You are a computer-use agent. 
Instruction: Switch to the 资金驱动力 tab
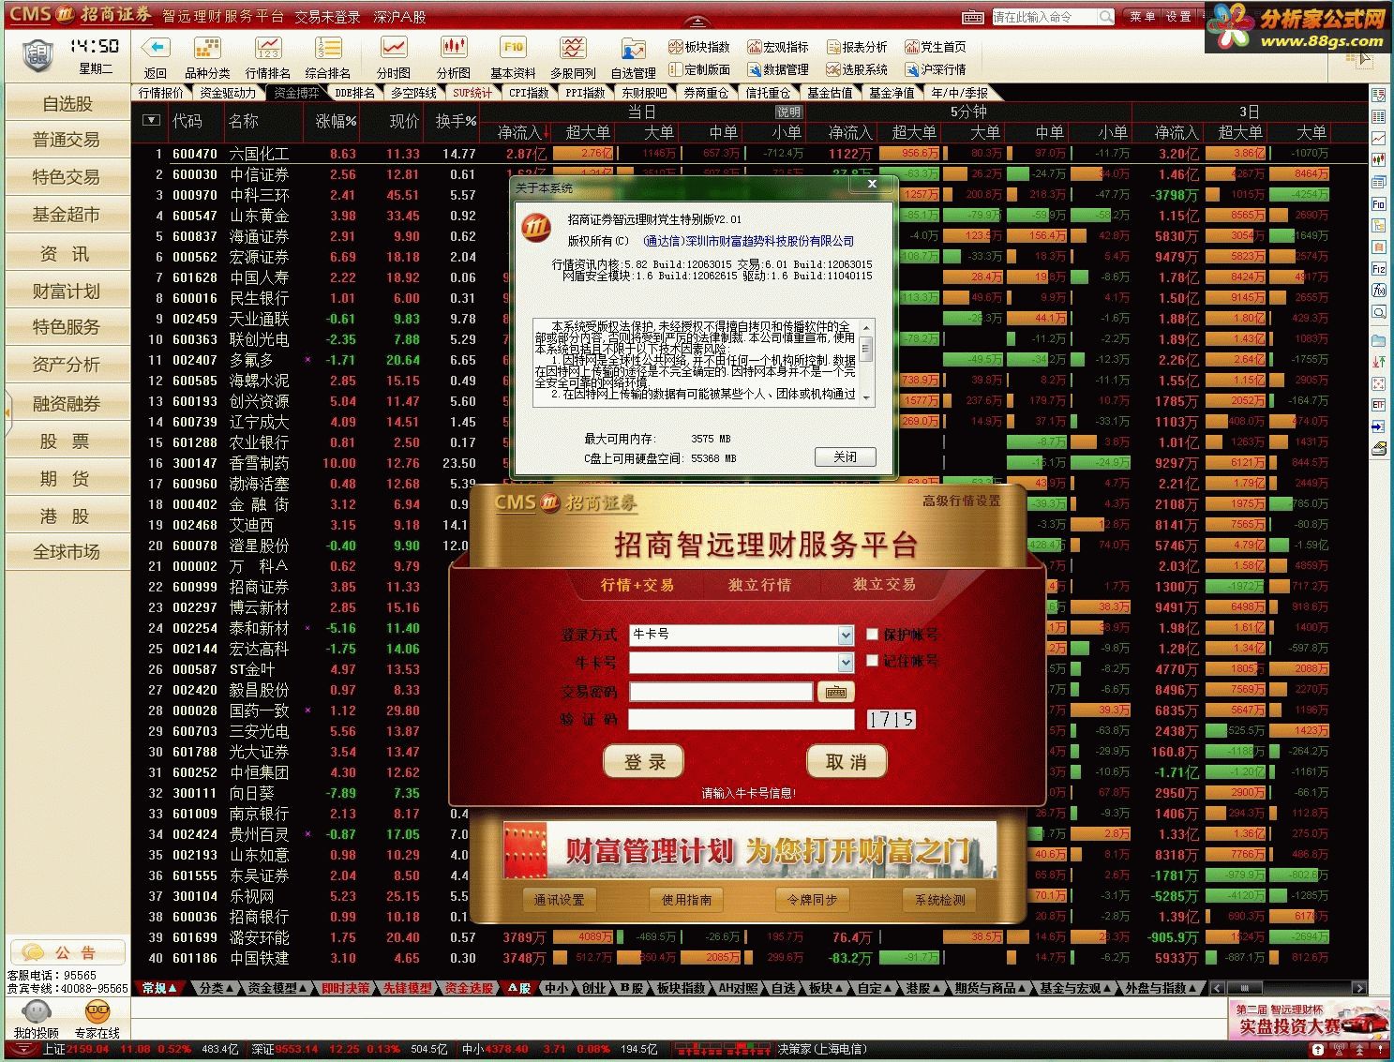pos(227,93)
